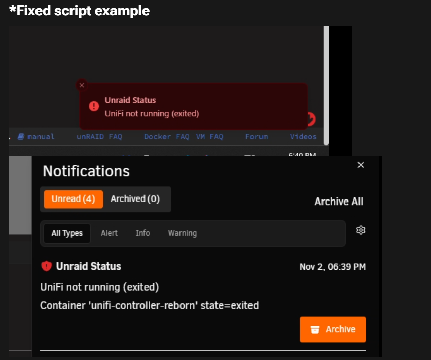
Task: Dismiss the Unraid Status toast notification
Action: pos(82,85)
